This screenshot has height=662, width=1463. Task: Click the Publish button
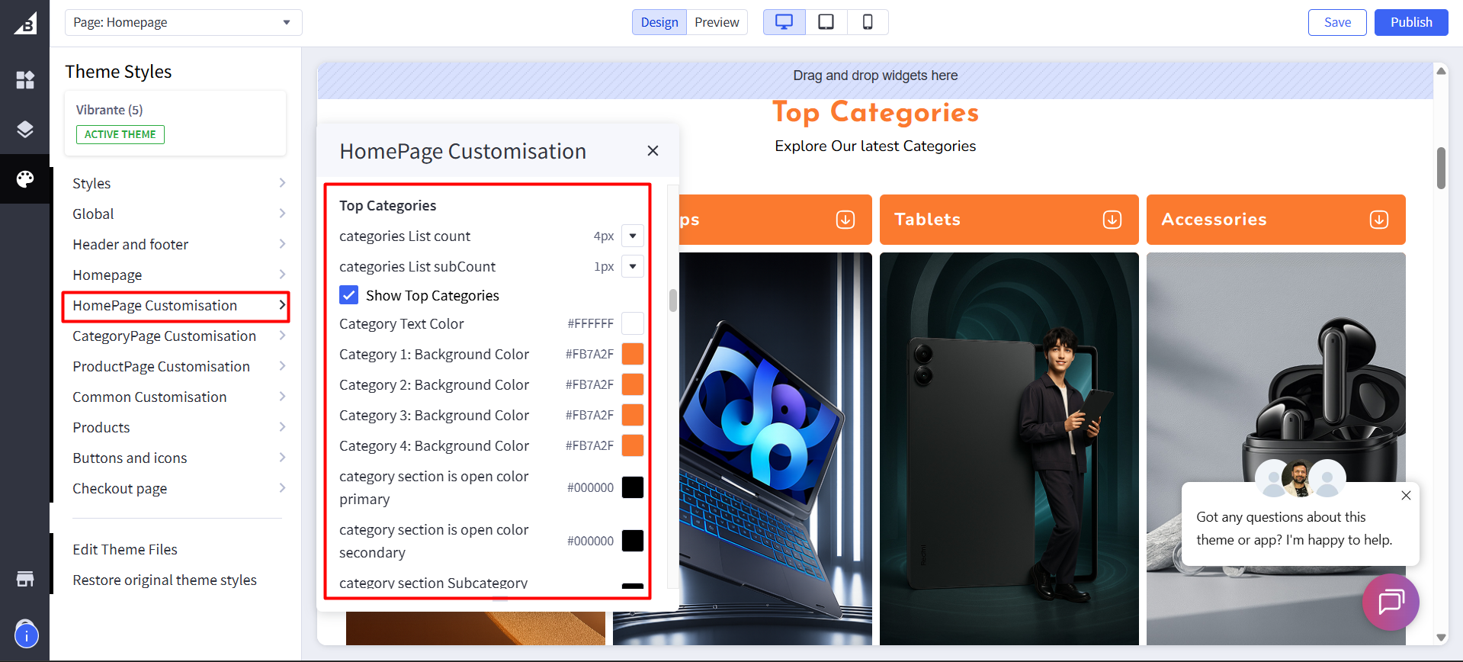(1411, 22)
